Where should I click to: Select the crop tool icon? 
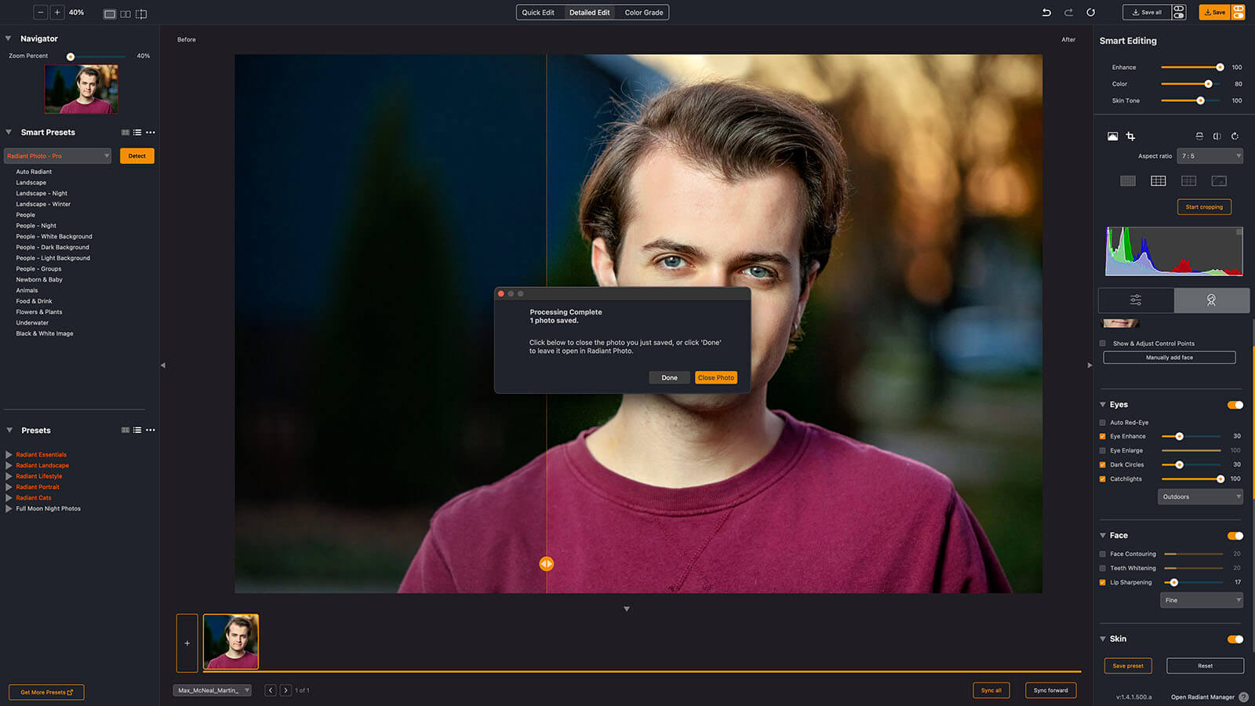click(1130, 136)
